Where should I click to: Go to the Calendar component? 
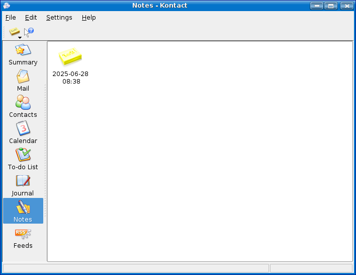pos(23,133)
